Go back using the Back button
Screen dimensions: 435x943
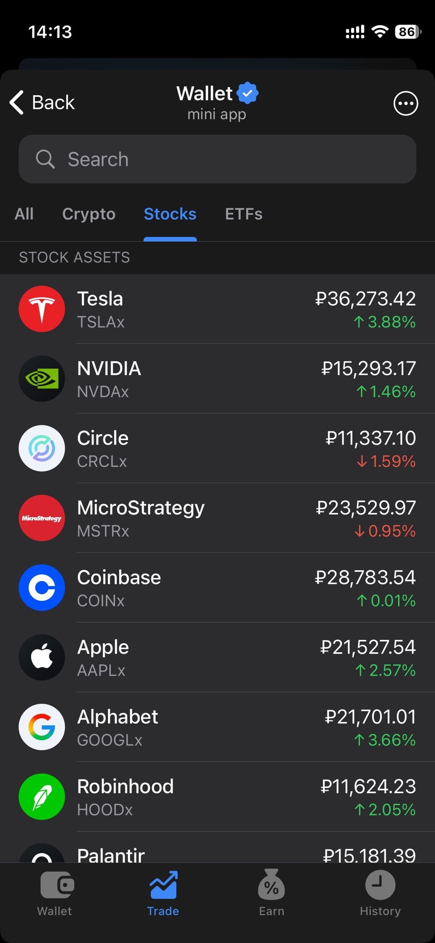pos(42,103)
